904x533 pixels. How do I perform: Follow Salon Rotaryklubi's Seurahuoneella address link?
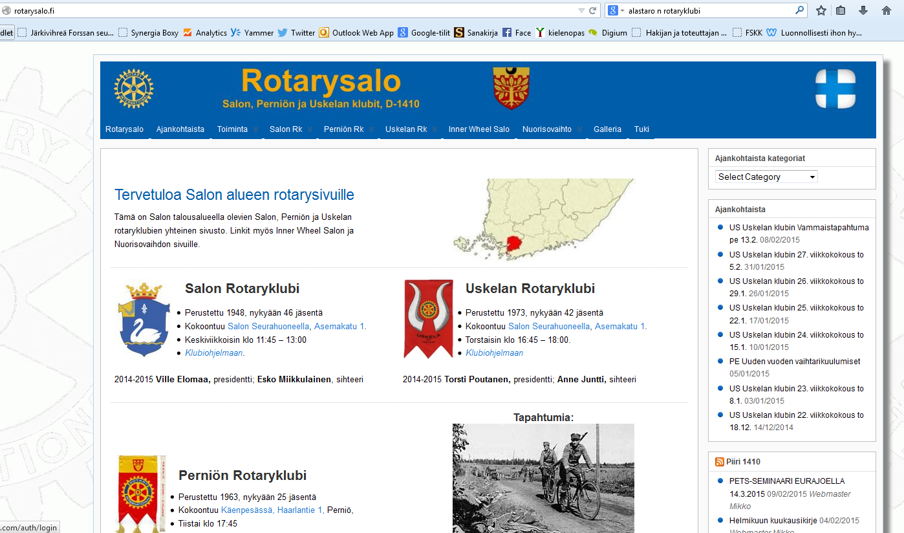297,327
